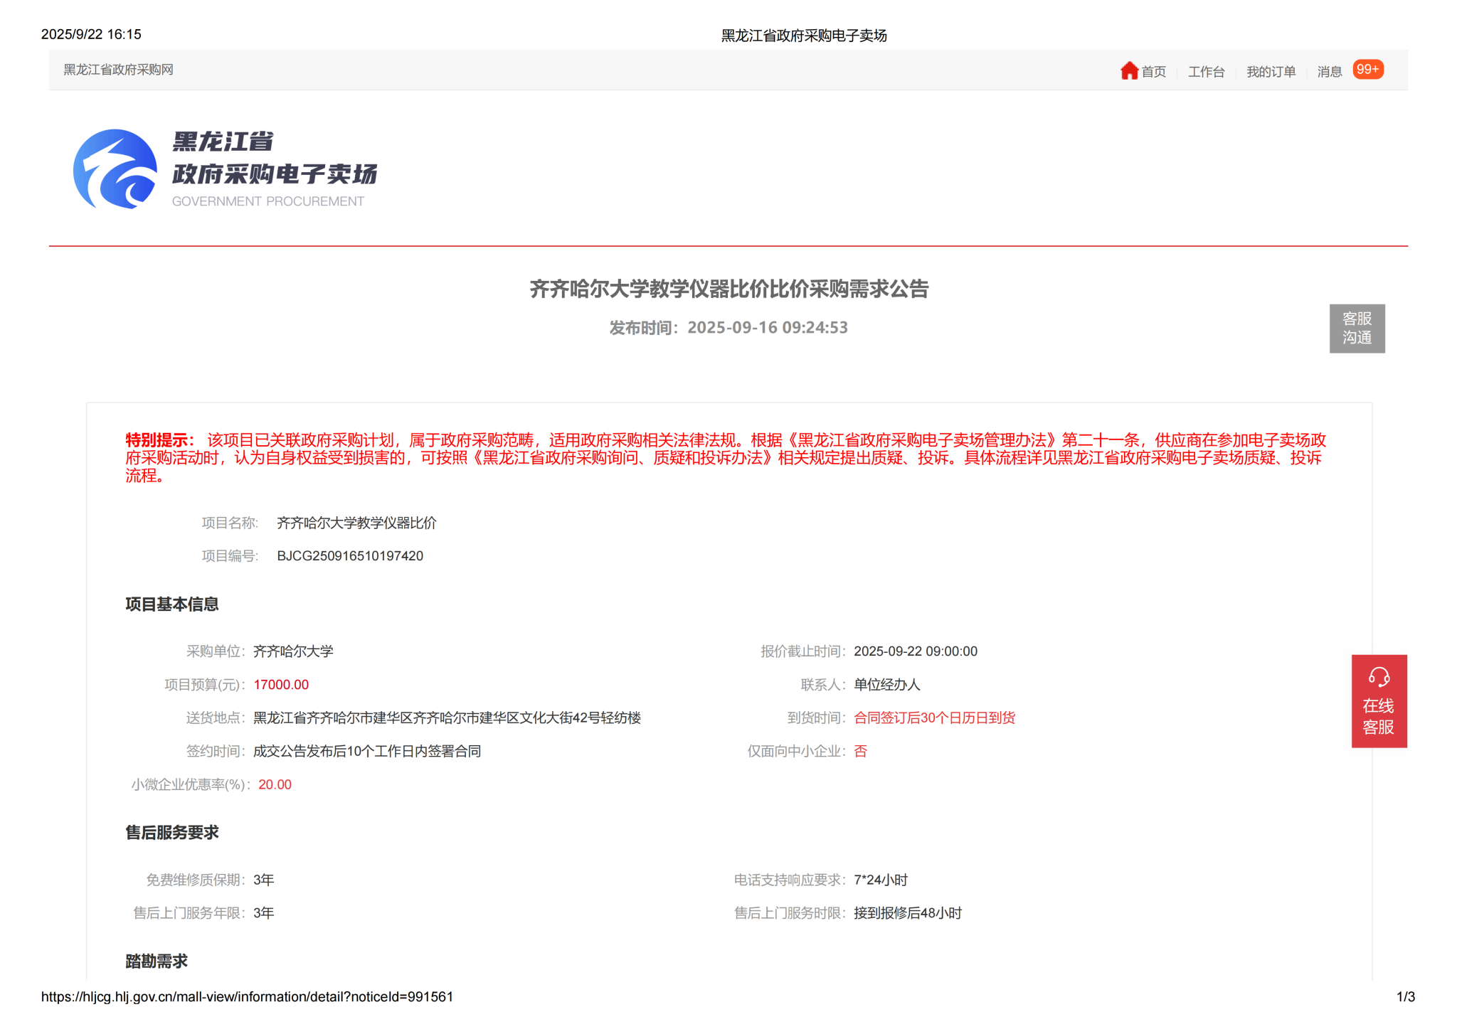The height and width of the screenshot is (1029, 1457).
Task: Click the gray 客服沟通 button
Action: pos(1357,328)
